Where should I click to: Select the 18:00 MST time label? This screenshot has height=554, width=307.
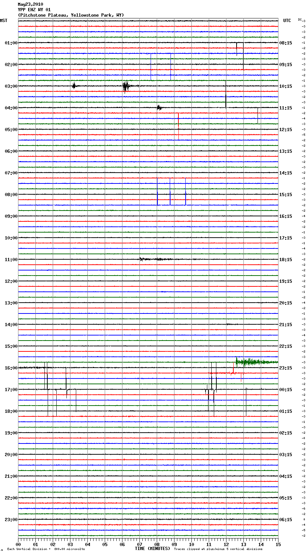(11, 411)
